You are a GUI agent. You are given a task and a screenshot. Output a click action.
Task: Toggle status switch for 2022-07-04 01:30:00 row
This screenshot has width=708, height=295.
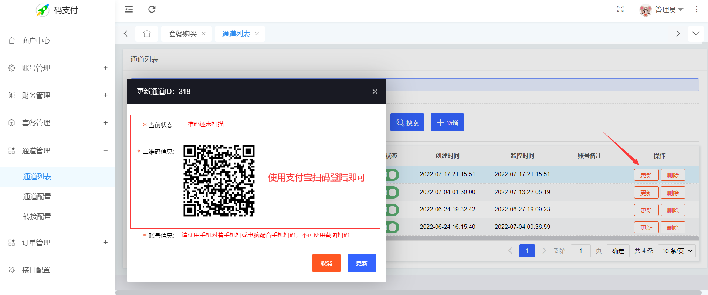pos(393,192)
